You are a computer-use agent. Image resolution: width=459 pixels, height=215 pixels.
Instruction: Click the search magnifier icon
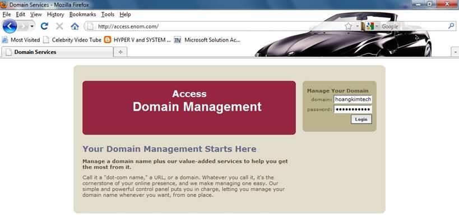[451, 26]
